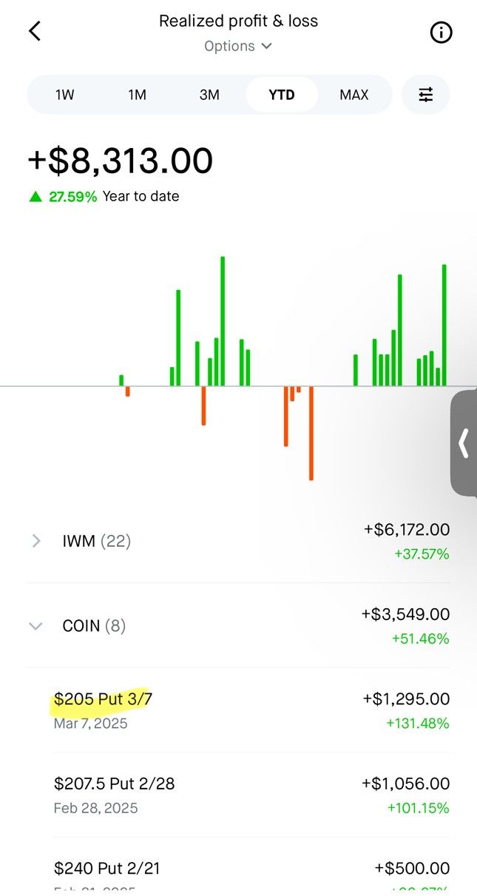Tap the back arrow icon

(35, 31)
